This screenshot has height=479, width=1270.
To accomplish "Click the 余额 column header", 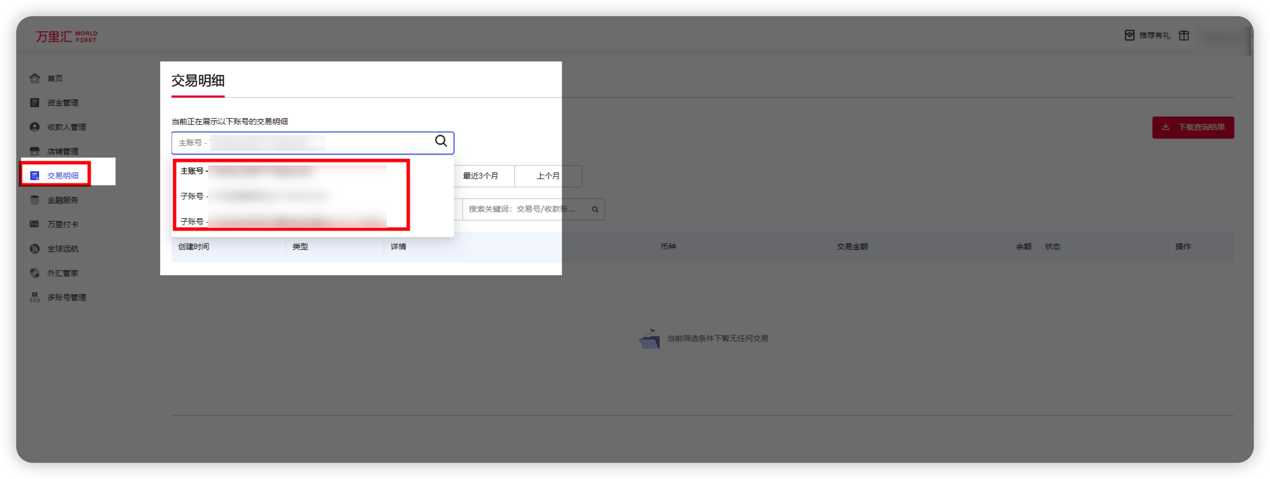I will pyautogui.click(x=1023, y=247).
